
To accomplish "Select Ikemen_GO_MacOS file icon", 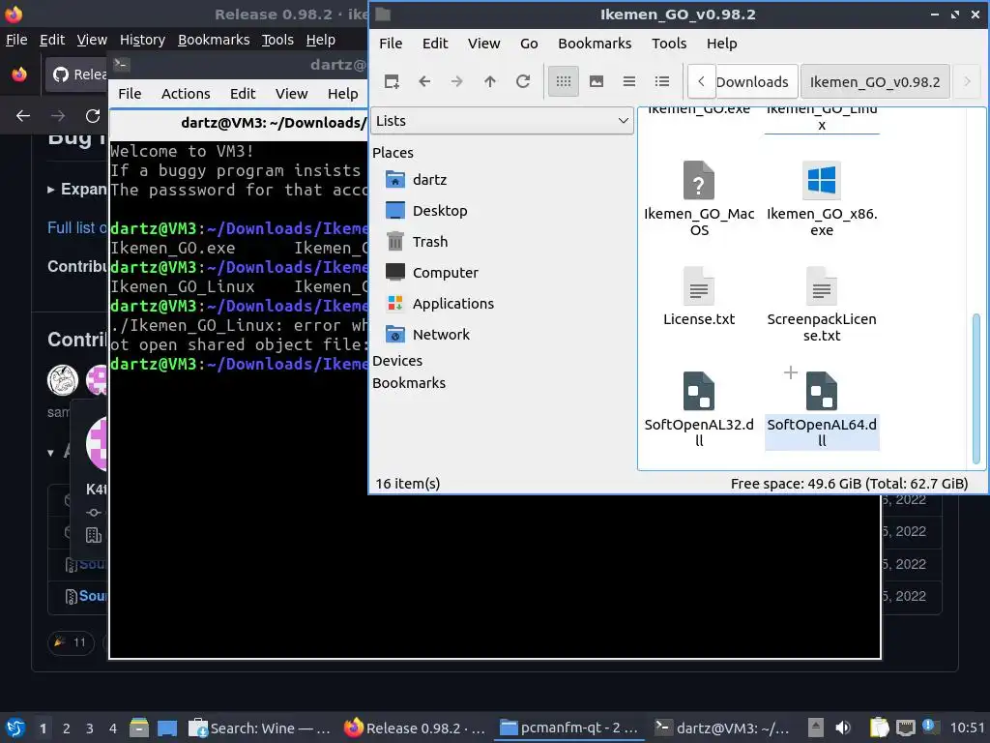I will (x=699, y=181).
